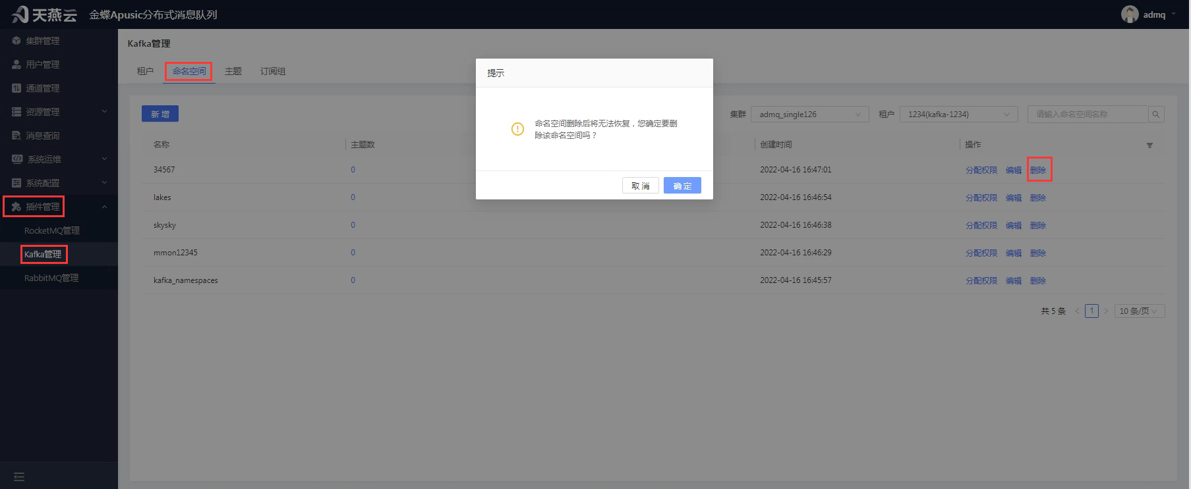Click the search magnifier icon
The height and width of the screenshot is (489, 1191).
point(1155,115)
